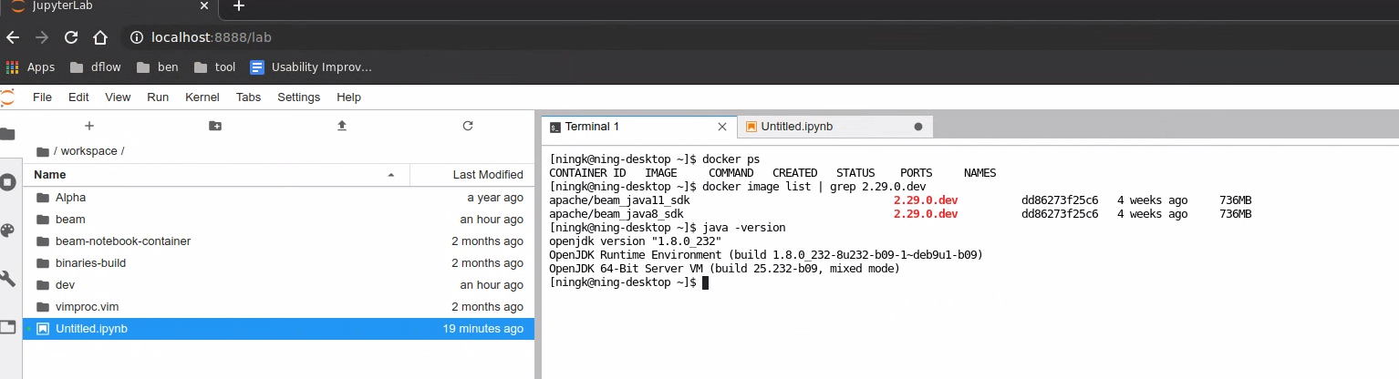Screen dimensions: 1399x379
Task: Open the ben bookmark folder
Action: [157, 67]
